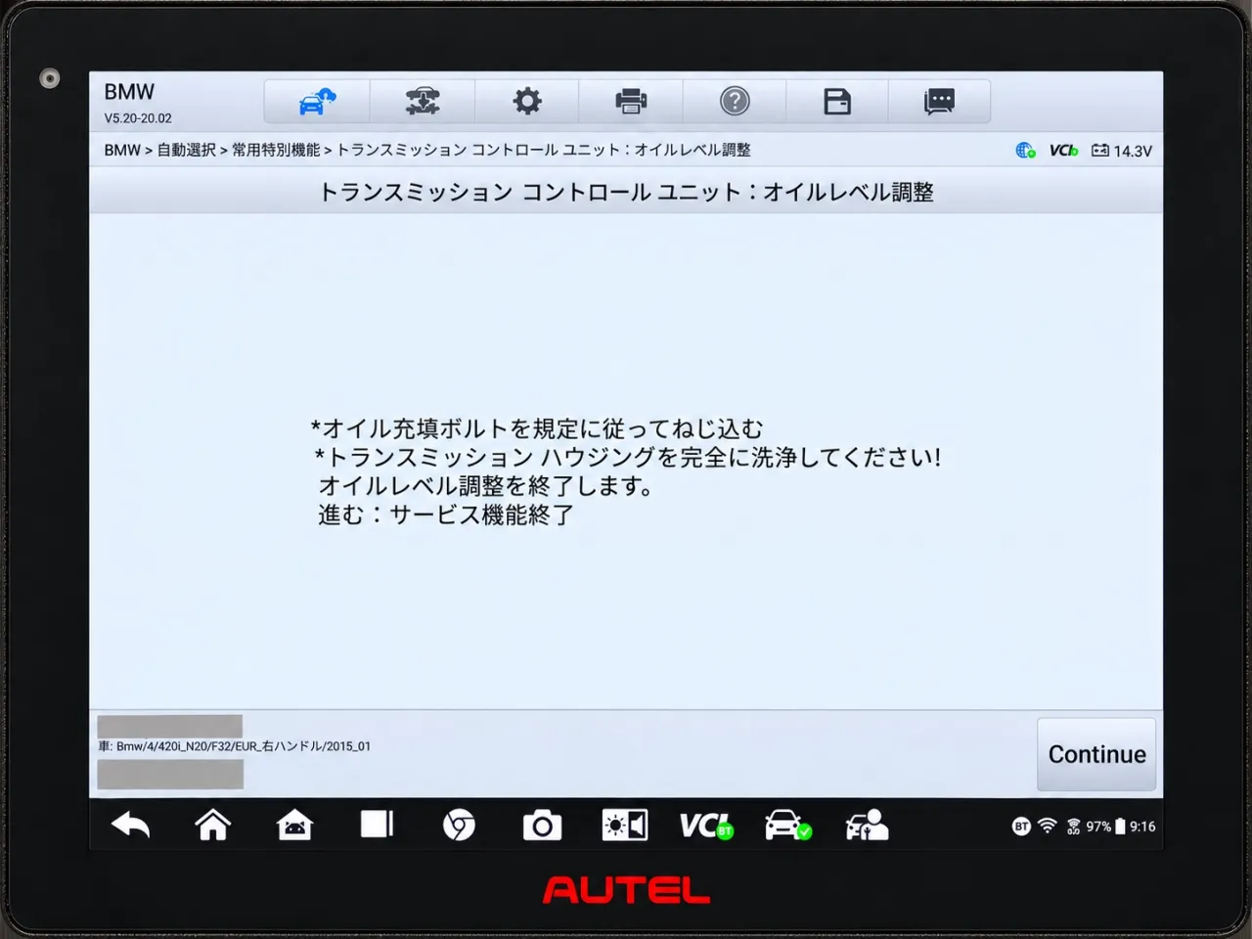Image resolution: width=1252 pixels, height=939 pixels.
Task: Open the settings gear in toolbar
Action: 527,101
